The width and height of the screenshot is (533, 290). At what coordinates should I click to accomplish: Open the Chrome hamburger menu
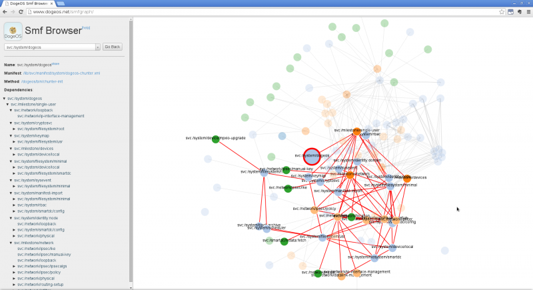coord(528,11)
